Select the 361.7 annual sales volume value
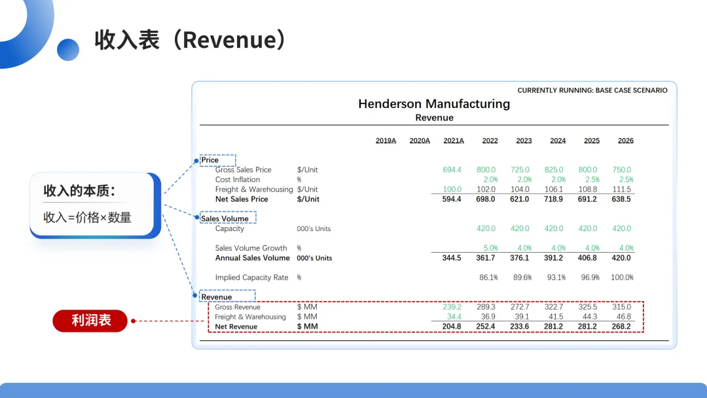 pyautogui.click(x=485, y=259)
